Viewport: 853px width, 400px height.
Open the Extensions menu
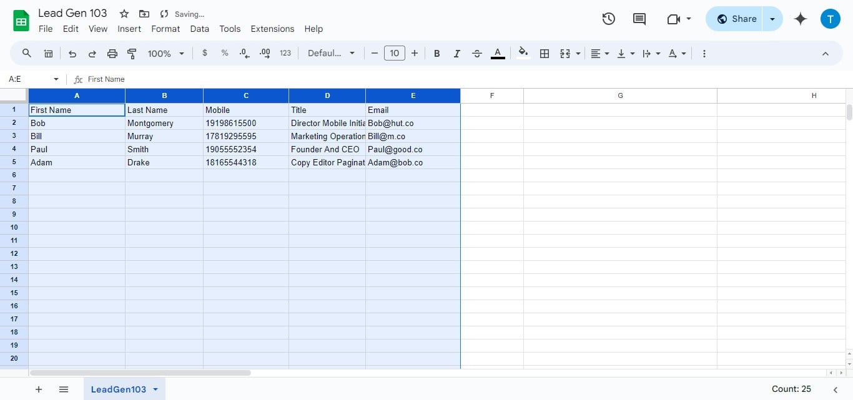click(x=272, y=29)
